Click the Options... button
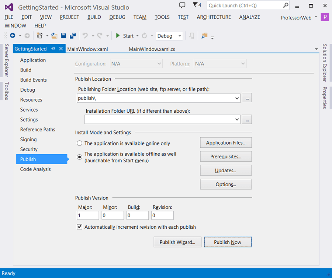Screen dimensions: 332x278 (226, 184)
